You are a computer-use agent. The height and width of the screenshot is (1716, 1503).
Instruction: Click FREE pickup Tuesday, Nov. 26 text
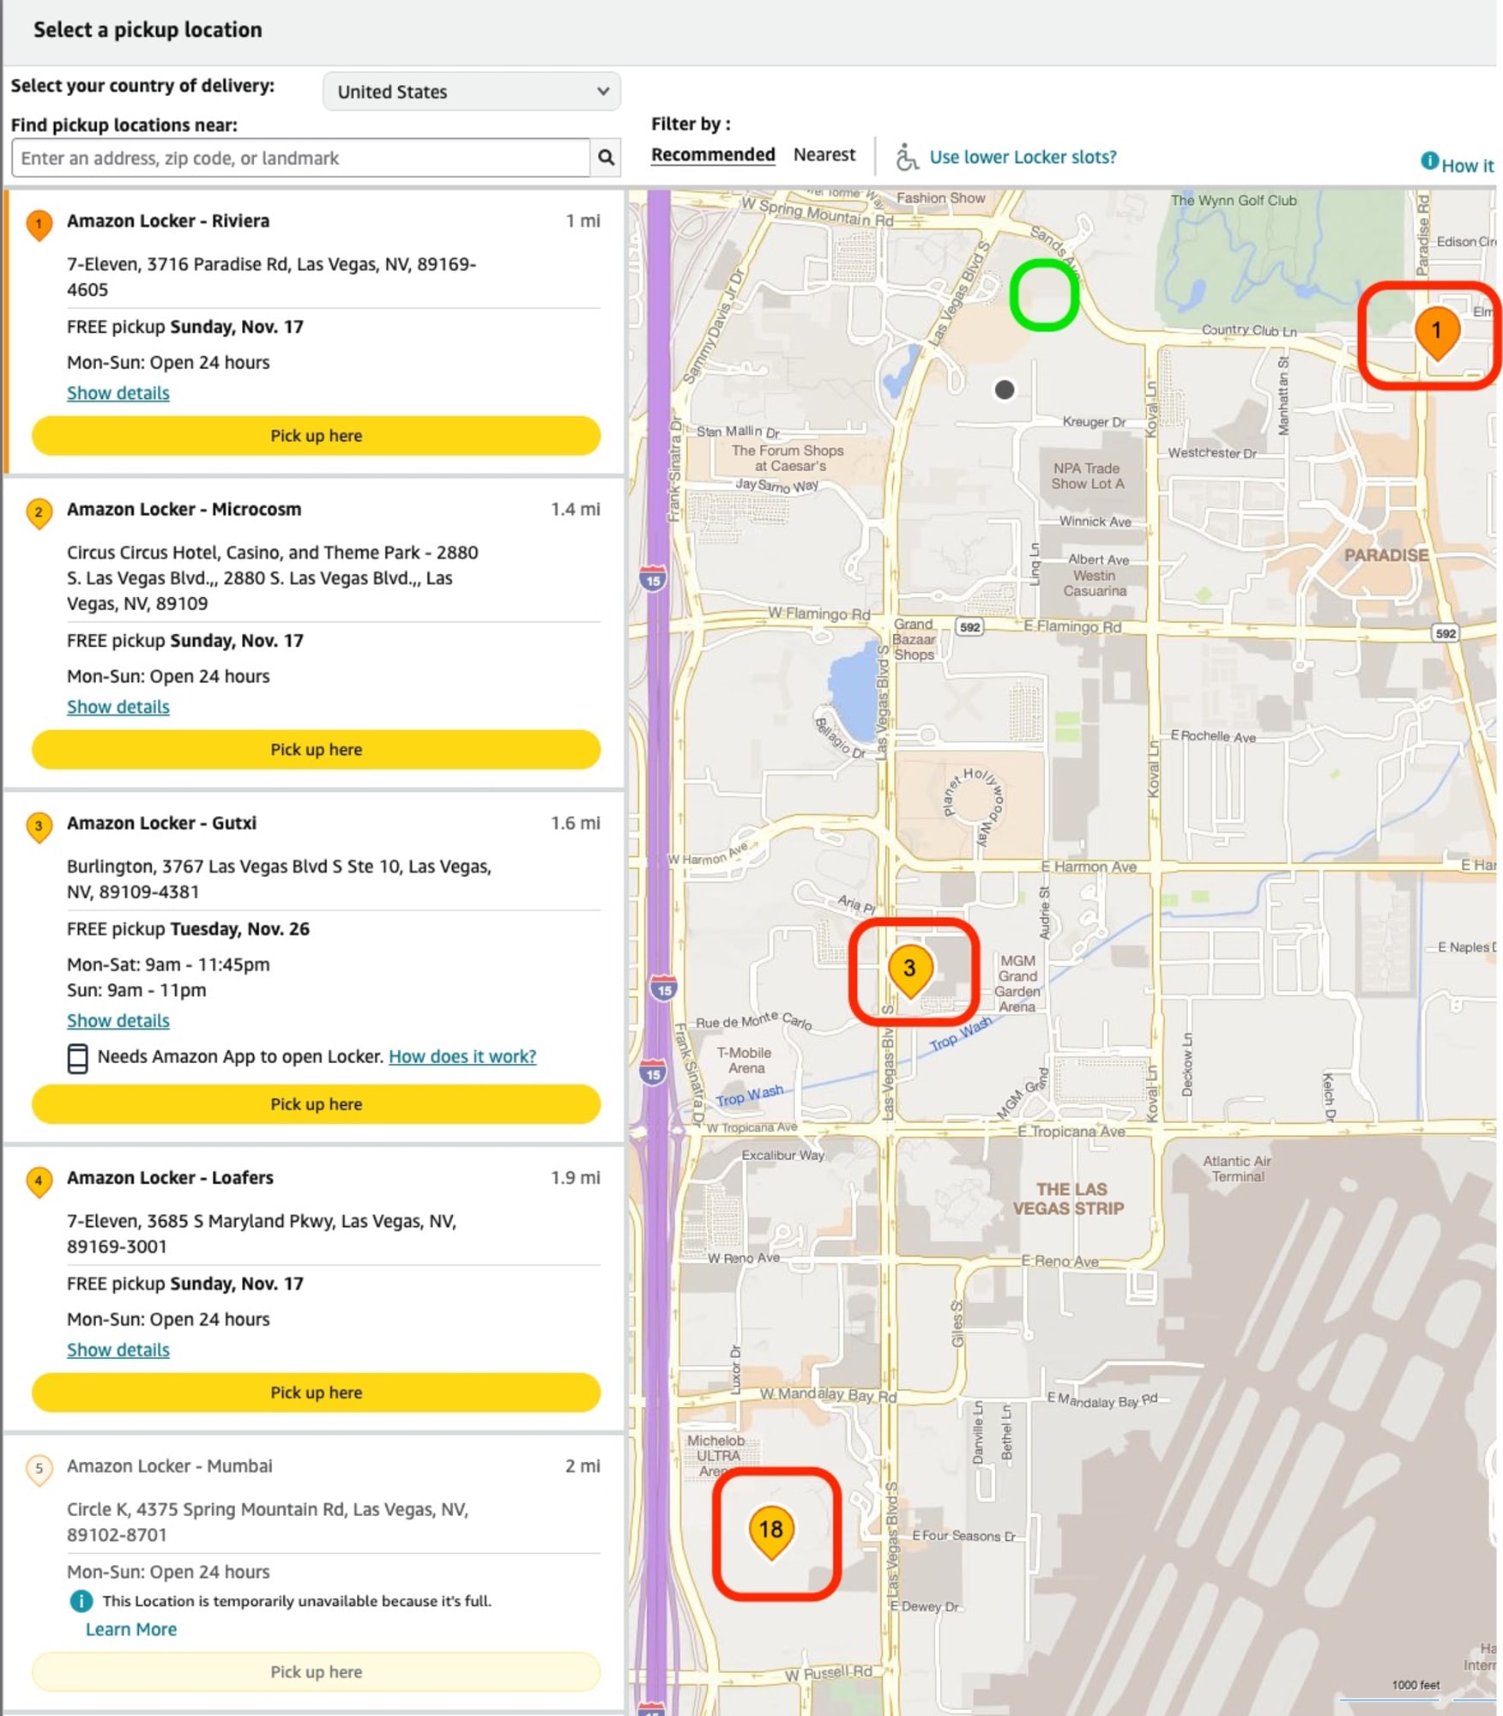click(188, 928)
